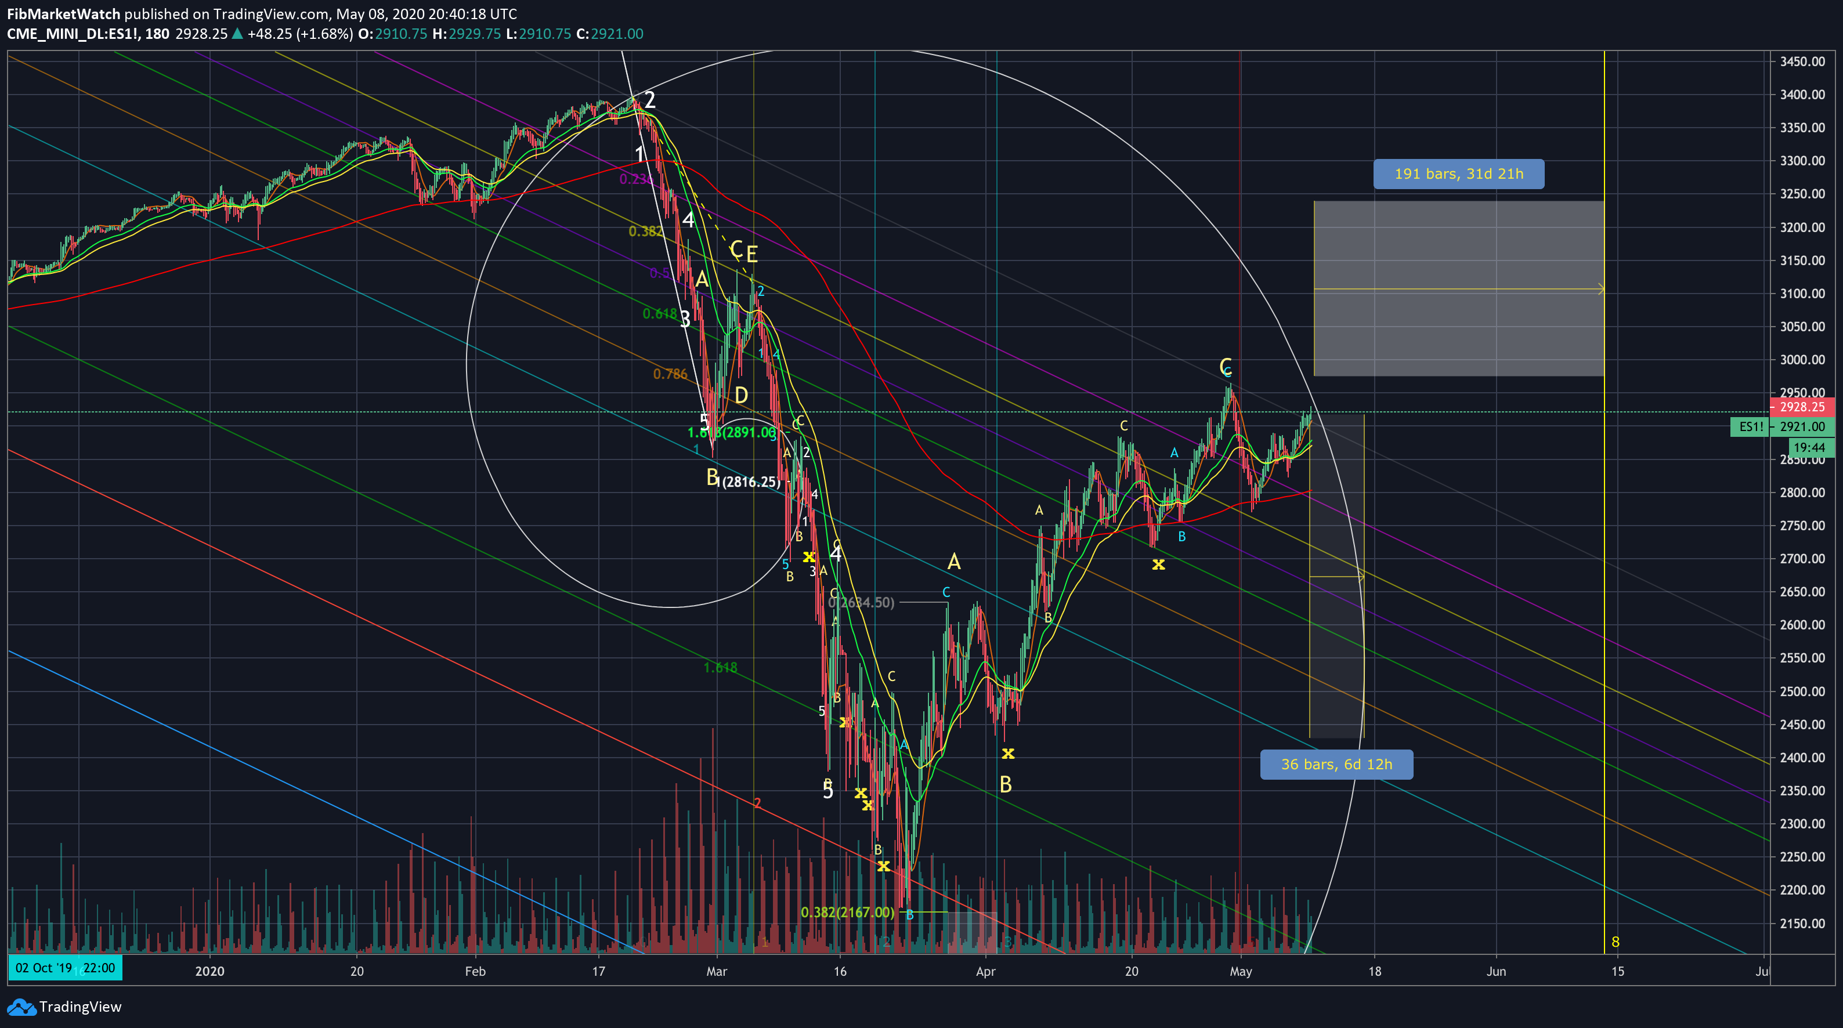Click the 0(2634.50) Fibonacci label

[861, 602]
